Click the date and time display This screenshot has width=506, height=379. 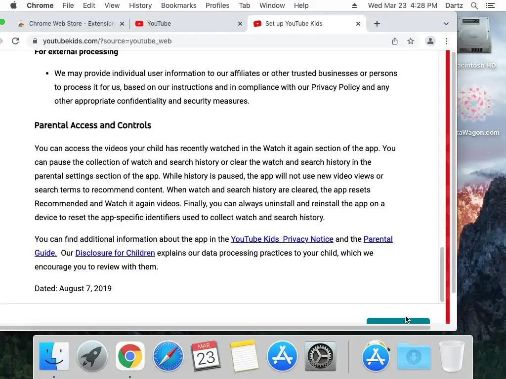click(402, 5)
